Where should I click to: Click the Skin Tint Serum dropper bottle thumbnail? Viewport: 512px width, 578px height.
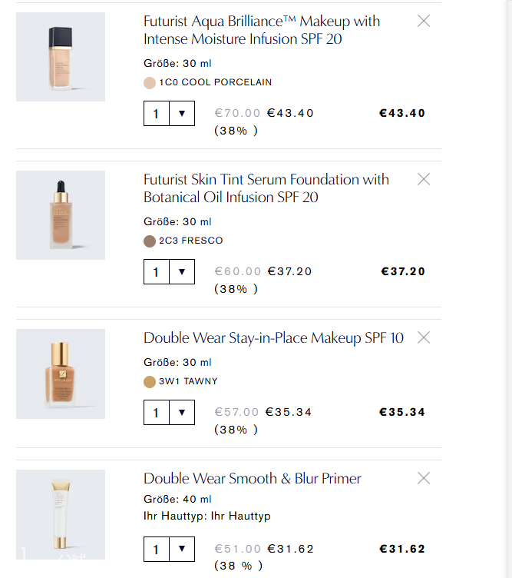pos(61,215)
